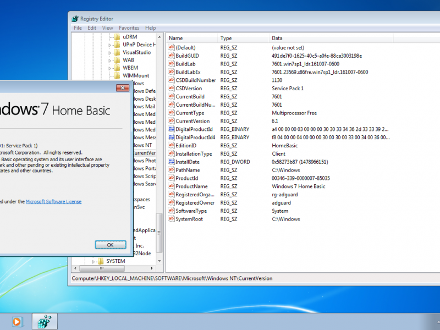Expand the SYSTEM key
The height and width of the screenshot is (330, 440).
[x=94, y=262]
